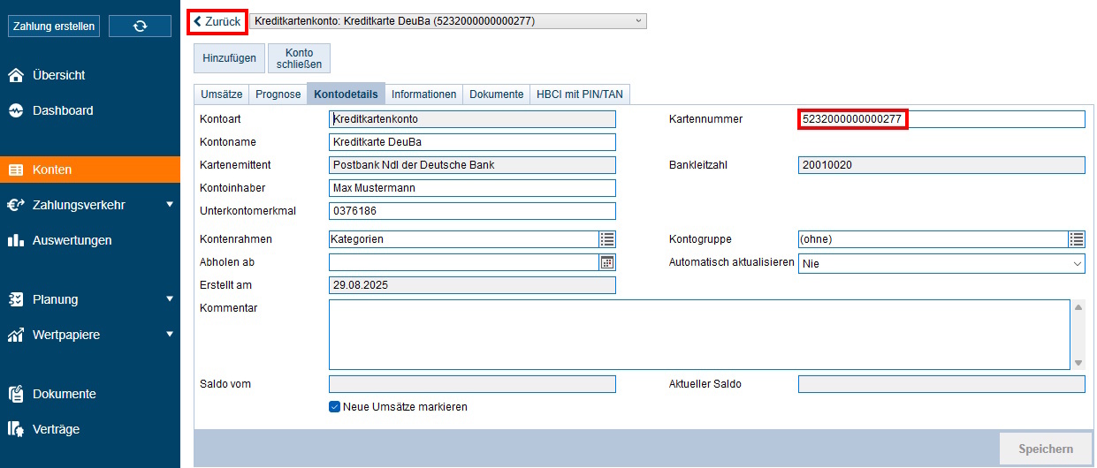This screenshot has height=468, width=1097.
Task: Open the Abholen ab calendar picker
Action: pyautogui.click(x=606, y=262)
